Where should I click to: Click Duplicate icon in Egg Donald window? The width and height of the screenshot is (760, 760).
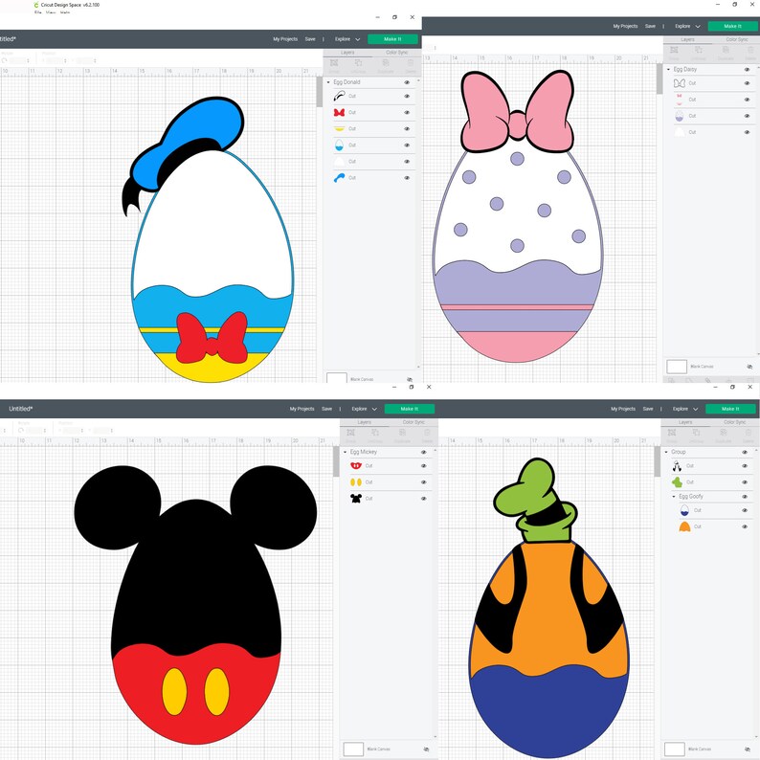386,63
